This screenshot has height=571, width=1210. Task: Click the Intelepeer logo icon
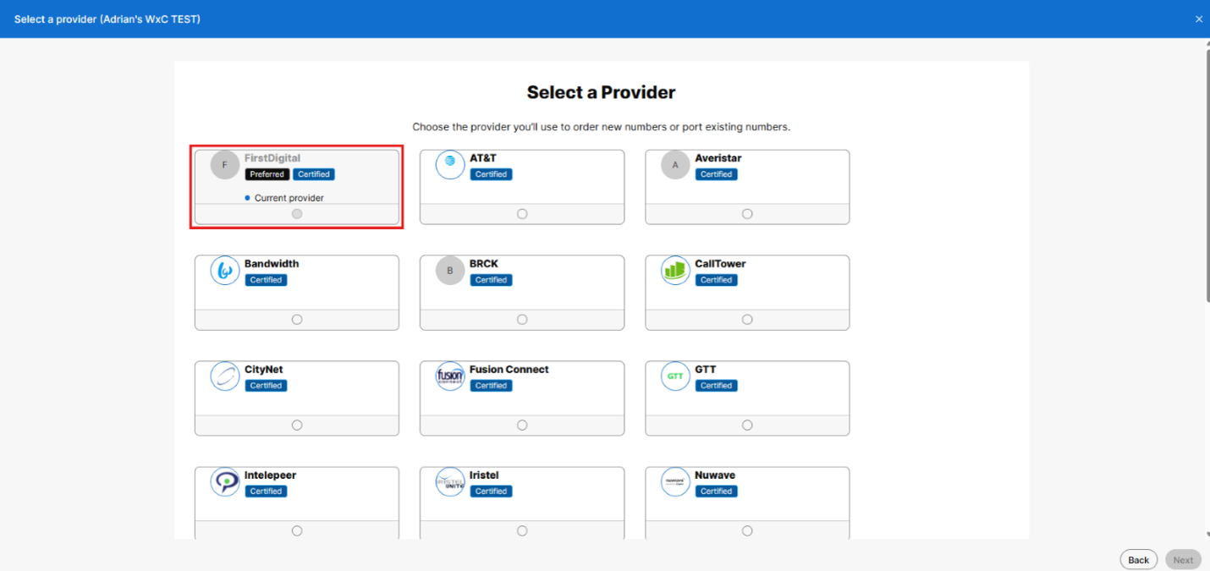tap(225, 482)
